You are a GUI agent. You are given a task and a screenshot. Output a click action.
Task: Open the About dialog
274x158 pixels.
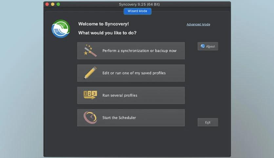[208, 46]
